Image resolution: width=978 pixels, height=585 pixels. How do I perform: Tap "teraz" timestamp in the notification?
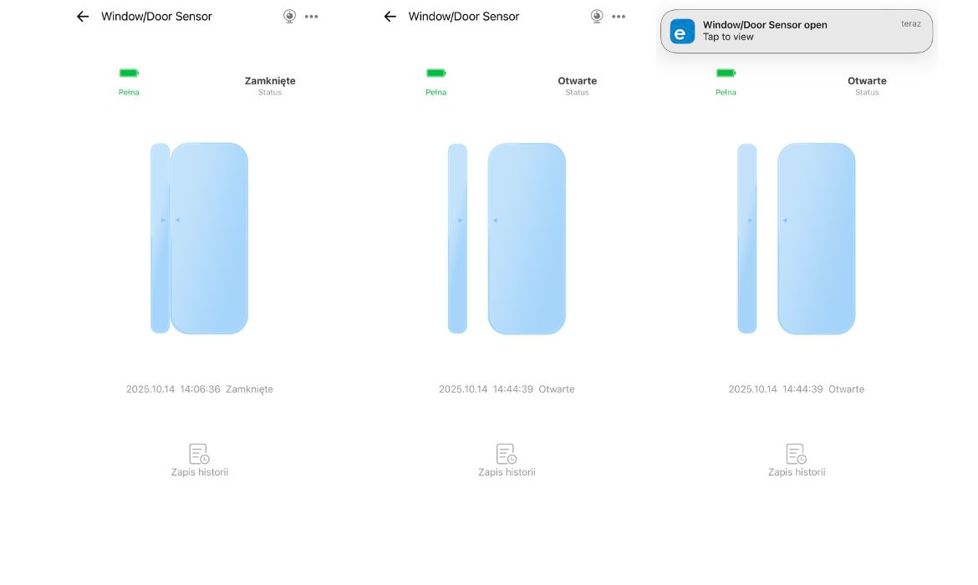pos(910,24)
